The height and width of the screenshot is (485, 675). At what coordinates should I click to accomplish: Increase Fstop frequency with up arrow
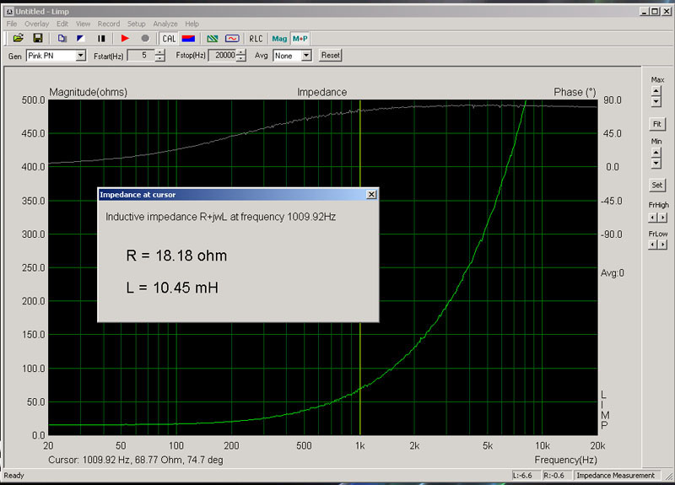point(241,52)
